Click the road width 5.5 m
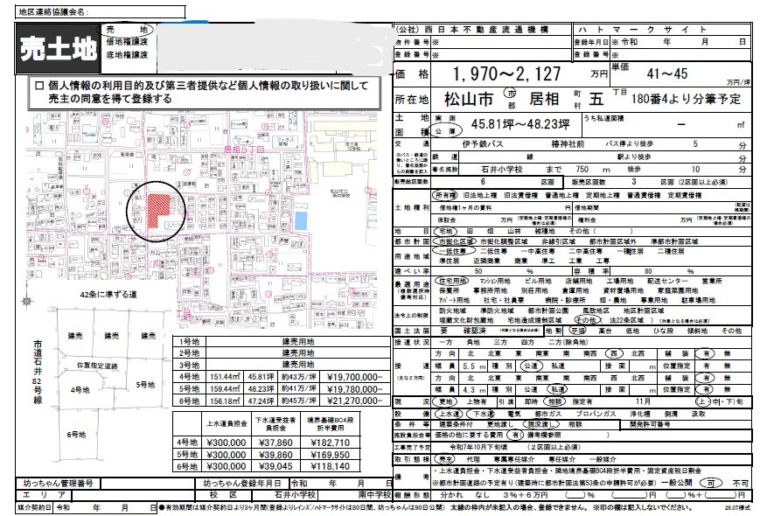Viewport: 760px width, 516px height. click(x=474, y=366)
